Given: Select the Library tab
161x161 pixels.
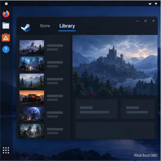Looking at the screenshot, I should click(67, 26).
